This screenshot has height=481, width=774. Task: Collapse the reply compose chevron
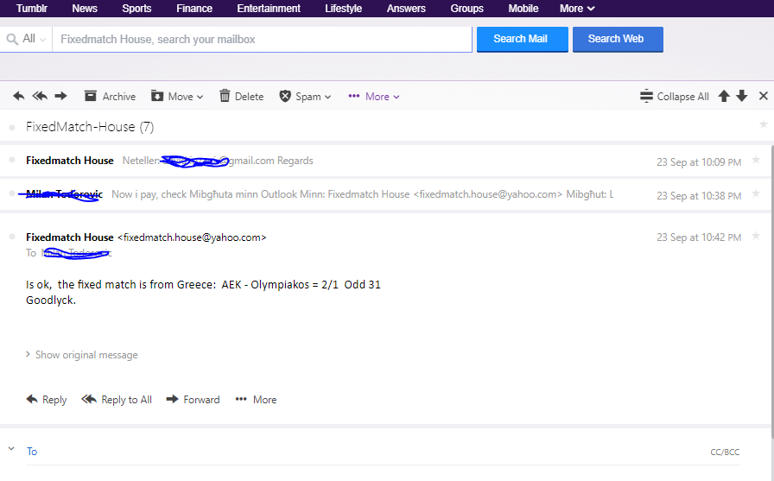point(11,448)
